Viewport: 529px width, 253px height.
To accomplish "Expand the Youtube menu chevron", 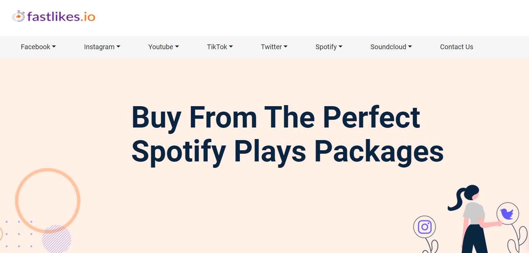I will click(x=177, y=47).
